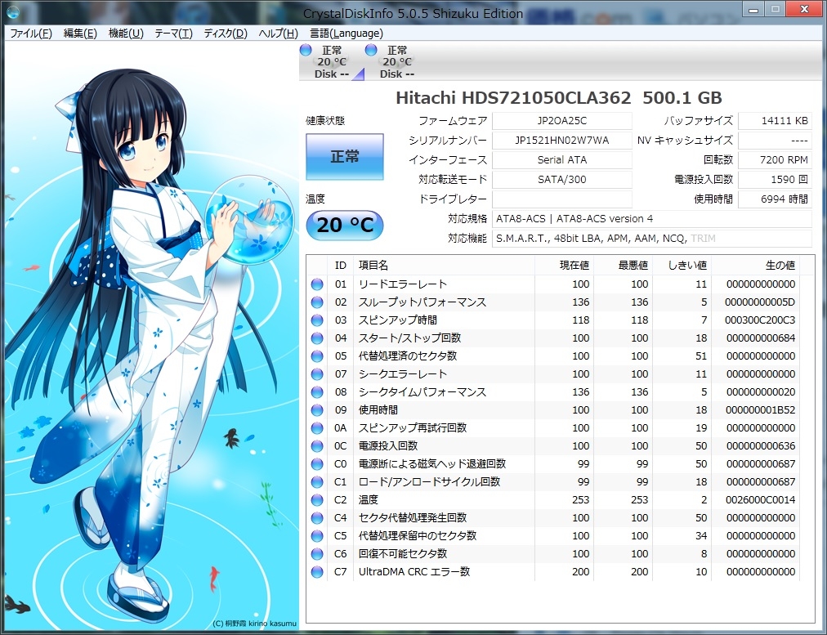Click the CrystalDiskInfo title bar app icon
827x635 pixels.
pos(11,11)
